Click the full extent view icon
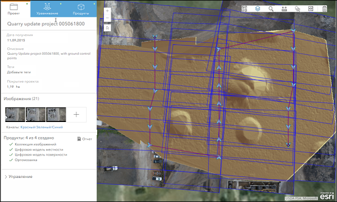Screen dimensions: 337x202 click(x=311, y=8)
